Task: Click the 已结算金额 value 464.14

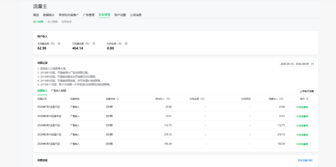Action: [x=78, y=48]
